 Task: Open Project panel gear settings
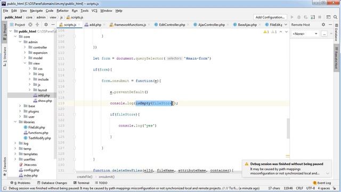point(46,25)
